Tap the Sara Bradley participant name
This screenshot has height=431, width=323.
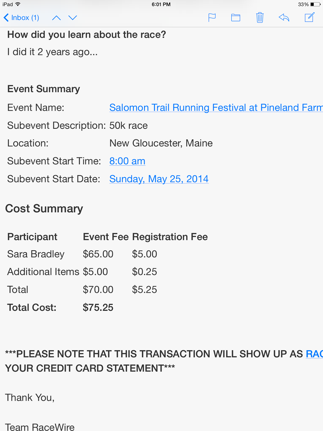[36, 254]
